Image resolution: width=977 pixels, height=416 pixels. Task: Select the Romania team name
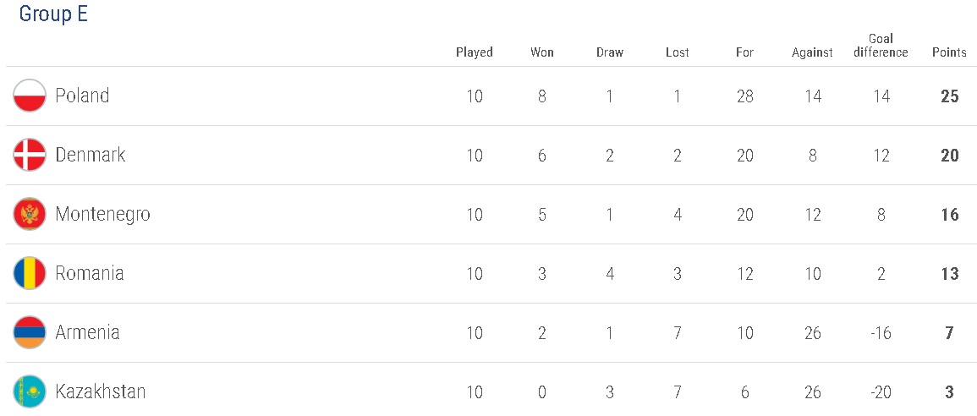click(90, 273)
